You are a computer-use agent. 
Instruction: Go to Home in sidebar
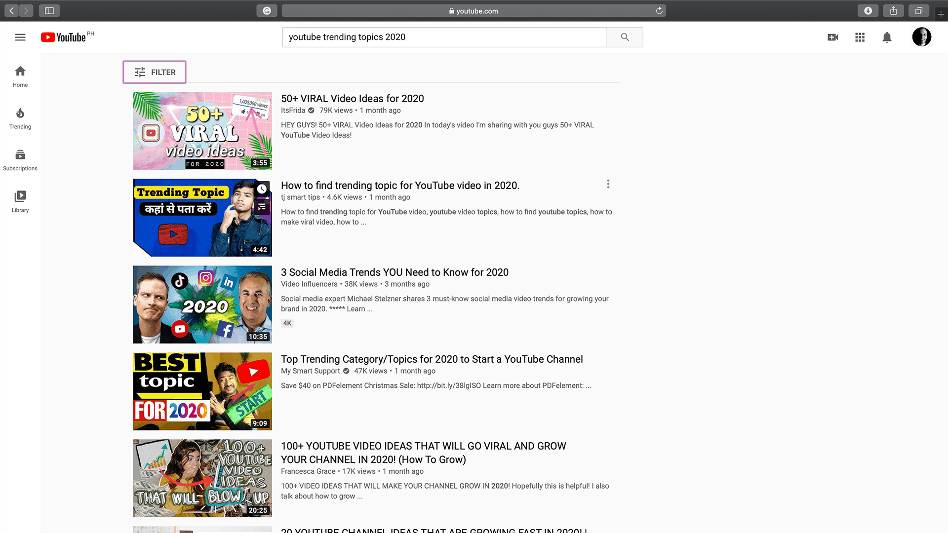pyautogui.click(x=20, y=77)
